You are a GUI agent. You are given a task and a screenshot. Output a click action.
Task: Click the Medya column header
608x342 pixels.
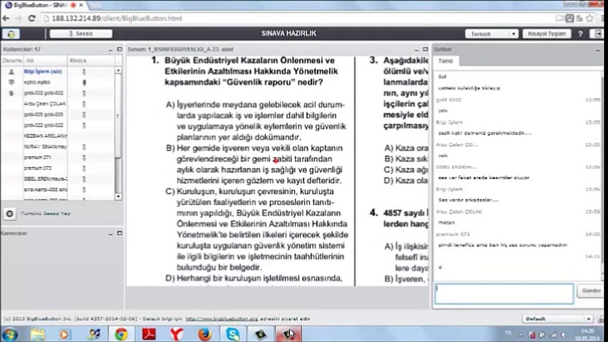pos(91,61)
